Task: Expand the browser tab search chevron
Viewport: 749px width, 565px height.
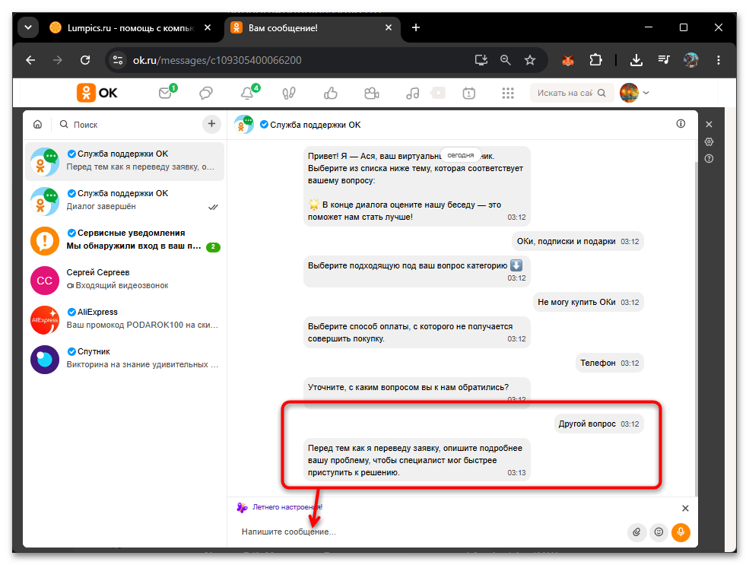Action: point(27,27)
